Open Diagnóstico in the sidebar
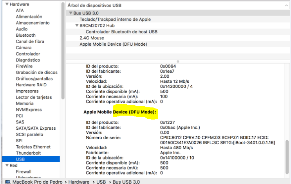Viewport: 291px width, 184px height. (x=28, y=60)
